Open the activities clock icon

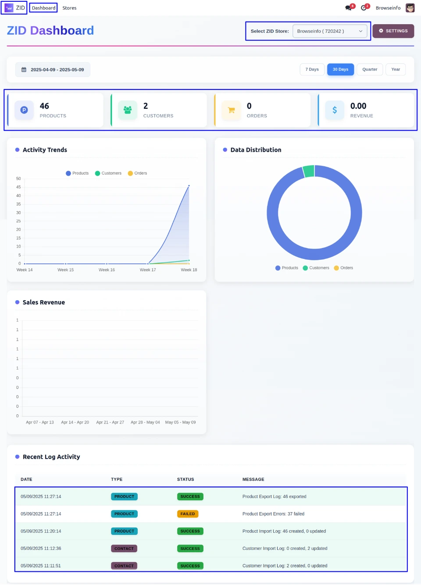[x=364, y=8]
